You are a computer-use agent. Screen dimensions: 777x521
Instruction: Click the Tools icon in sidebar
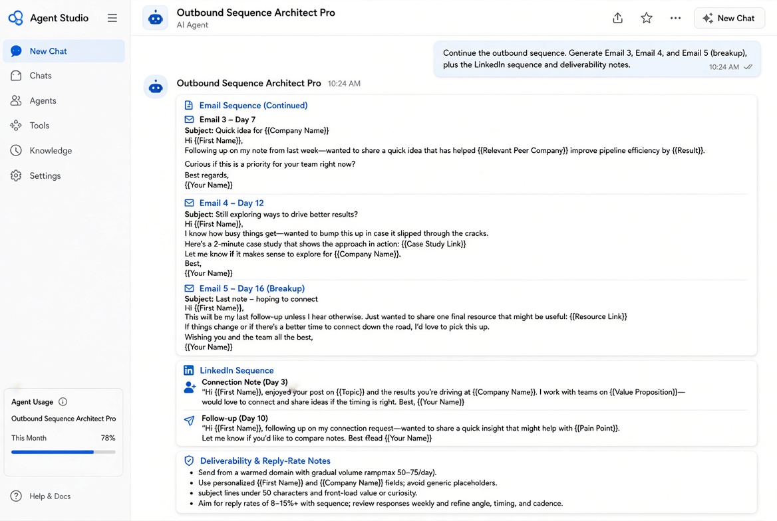pyautogui.click(x=16, y=126)
